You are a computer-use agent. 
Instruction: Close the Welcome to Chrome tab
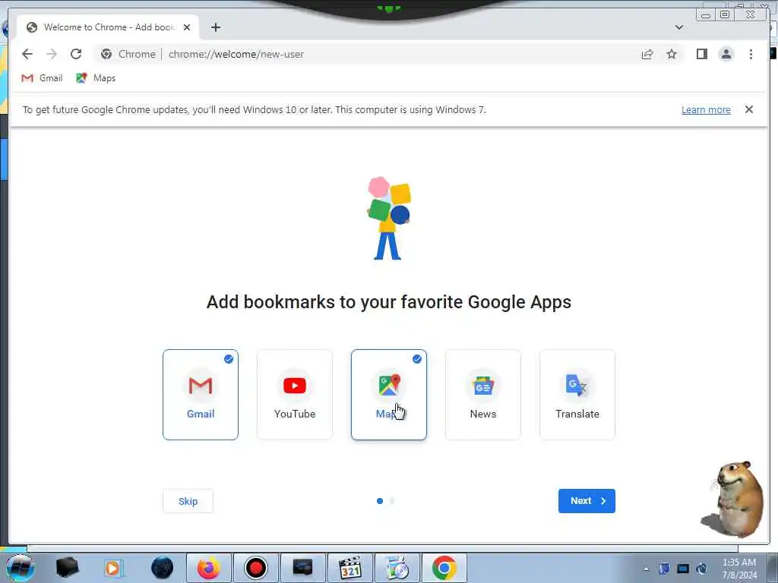187,27
